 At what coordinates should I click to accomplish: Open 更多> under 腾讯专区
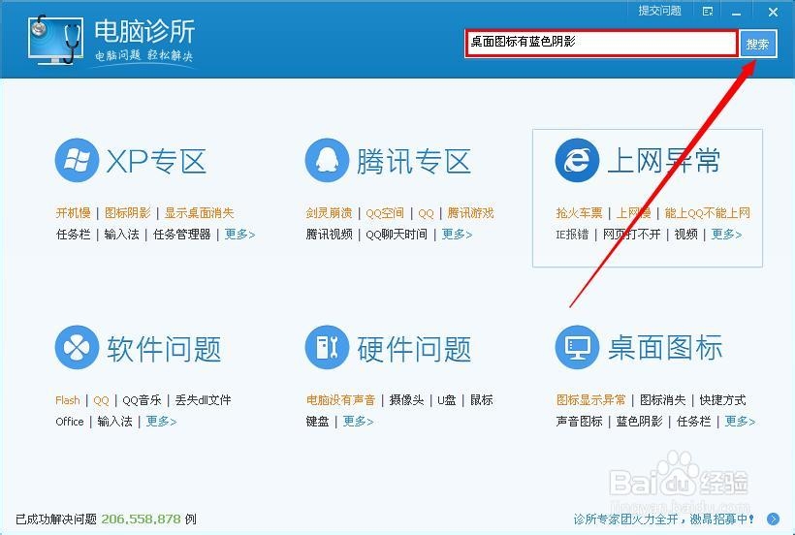coord(457,235)
